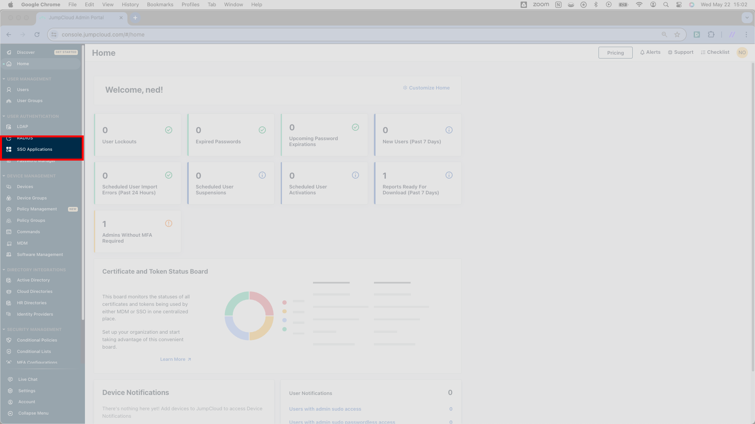The width and height of the screenshot is (755, 424).
Task: Open Commands in the sidebar
Action: (x=28, y=232)
